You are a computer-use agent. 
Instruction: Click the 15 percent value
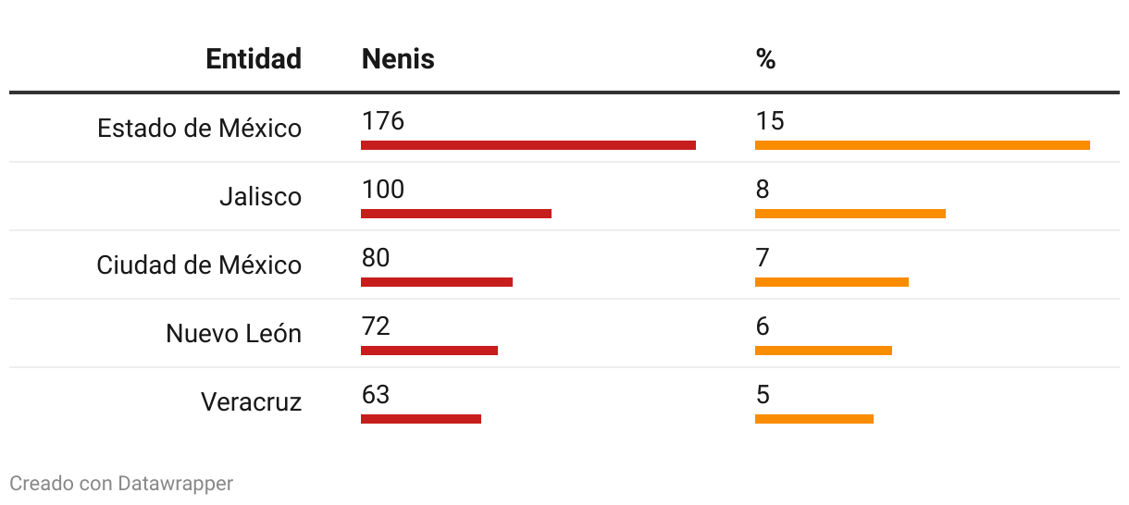tap(770, 121)
